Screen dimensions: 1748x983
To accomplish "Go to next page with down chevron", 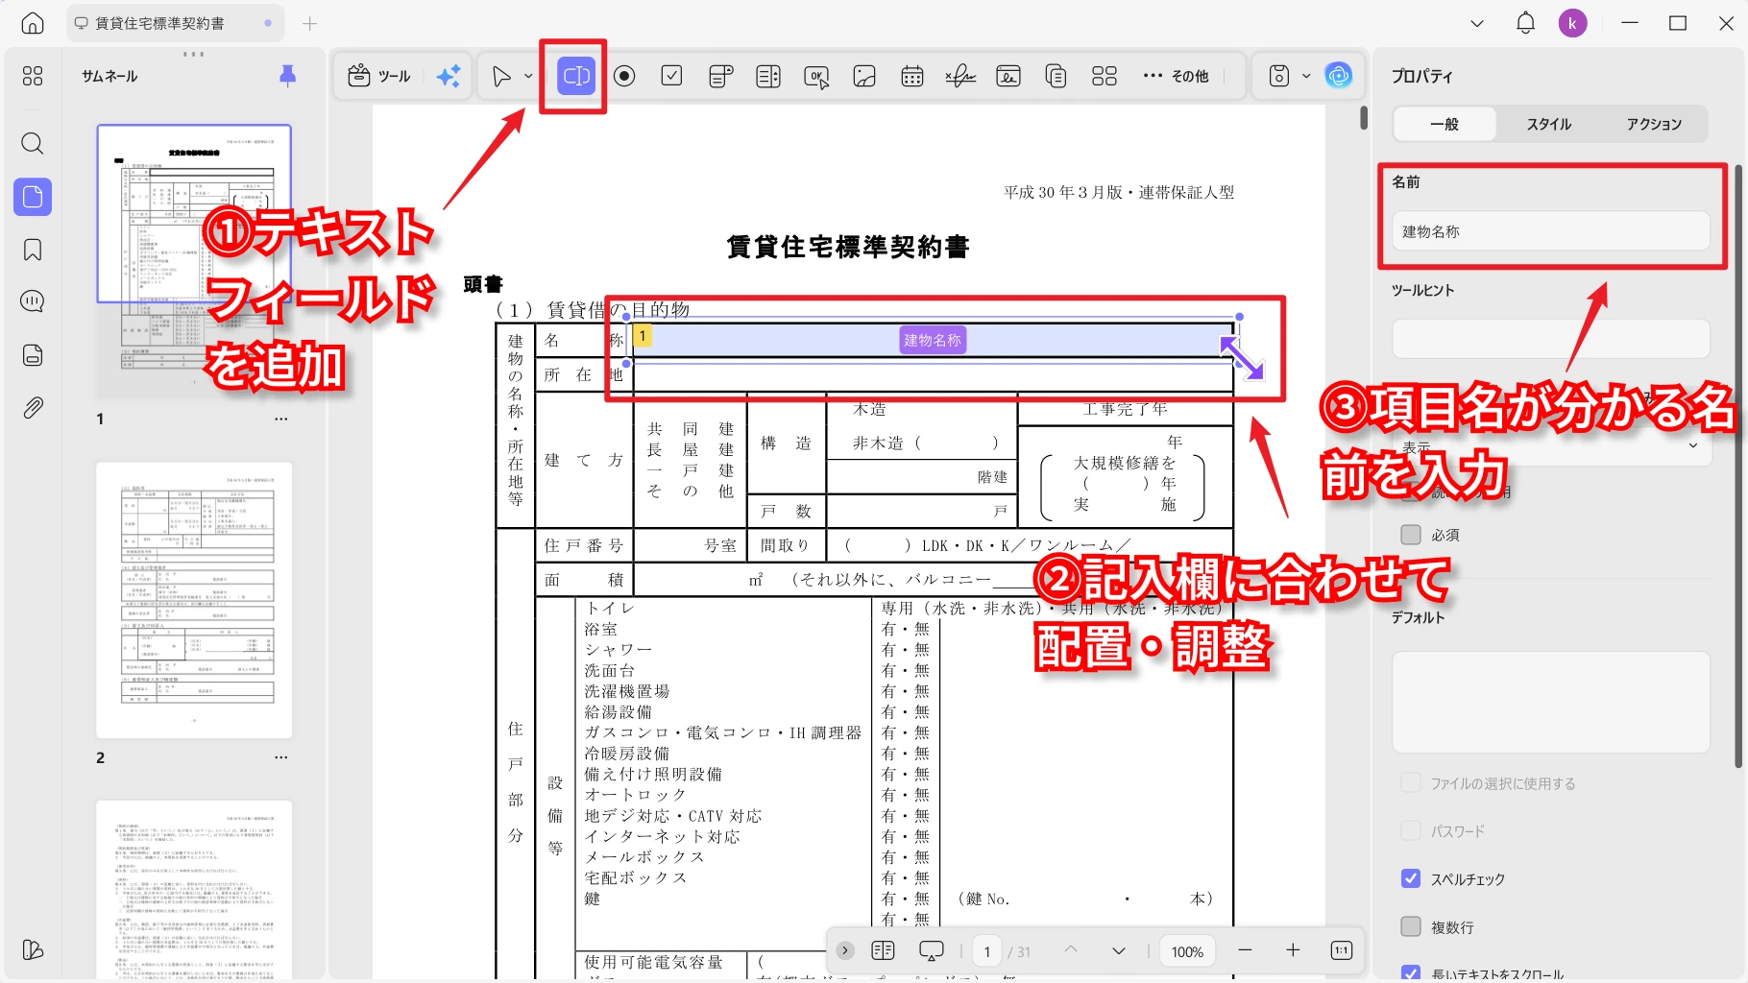I will pyautogui.click(x=1119, y=950).
